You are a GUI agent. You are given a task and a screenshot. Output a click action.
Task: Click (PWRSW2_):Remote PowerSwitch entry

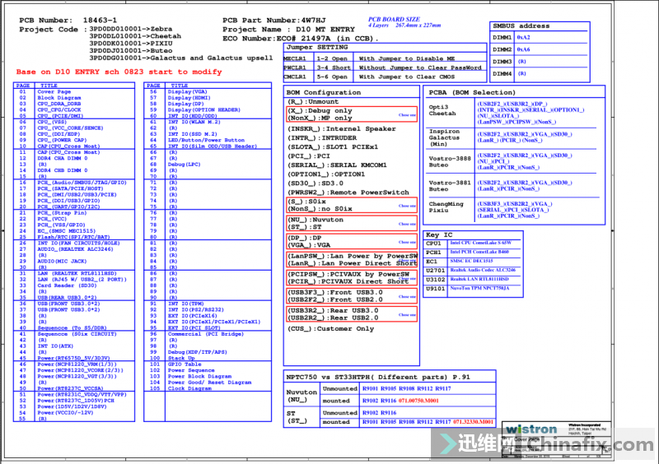click(x=348, y=193)
